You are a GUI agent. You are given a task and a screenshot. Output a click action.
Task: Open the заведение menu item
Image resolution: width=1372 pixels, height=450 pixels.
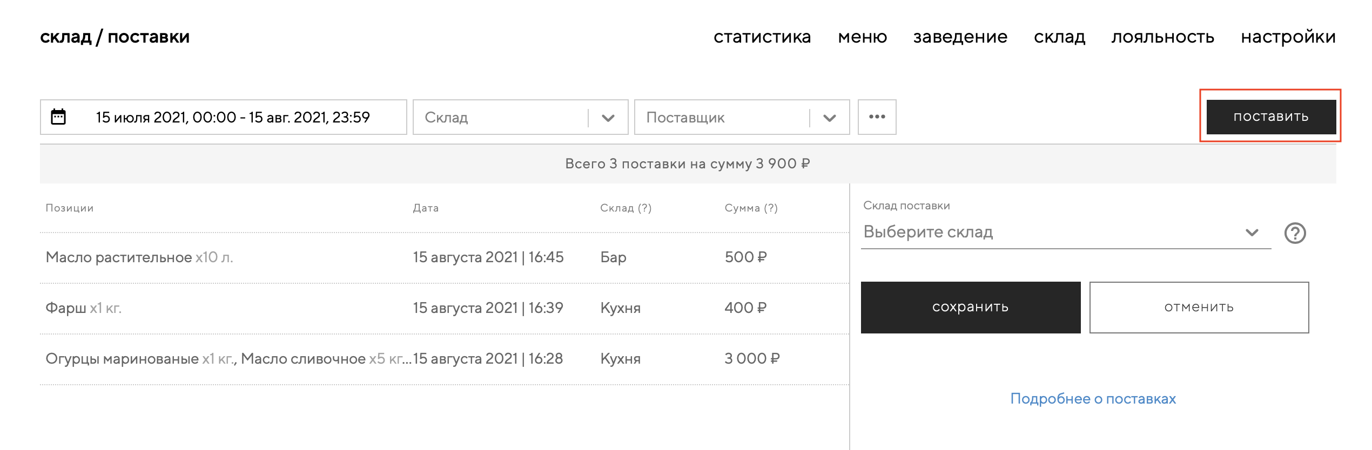[960, 37]
